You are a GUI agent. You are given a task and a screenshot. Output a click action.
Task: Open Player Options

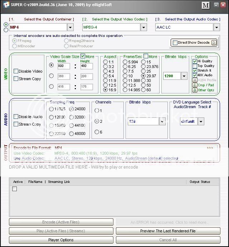click(61, 240)
